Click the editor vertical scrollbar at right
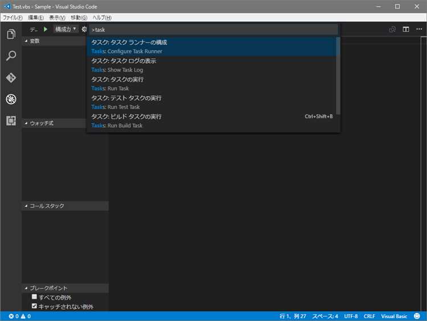Viewport: 427px width, 321px height. pos(424,174)
